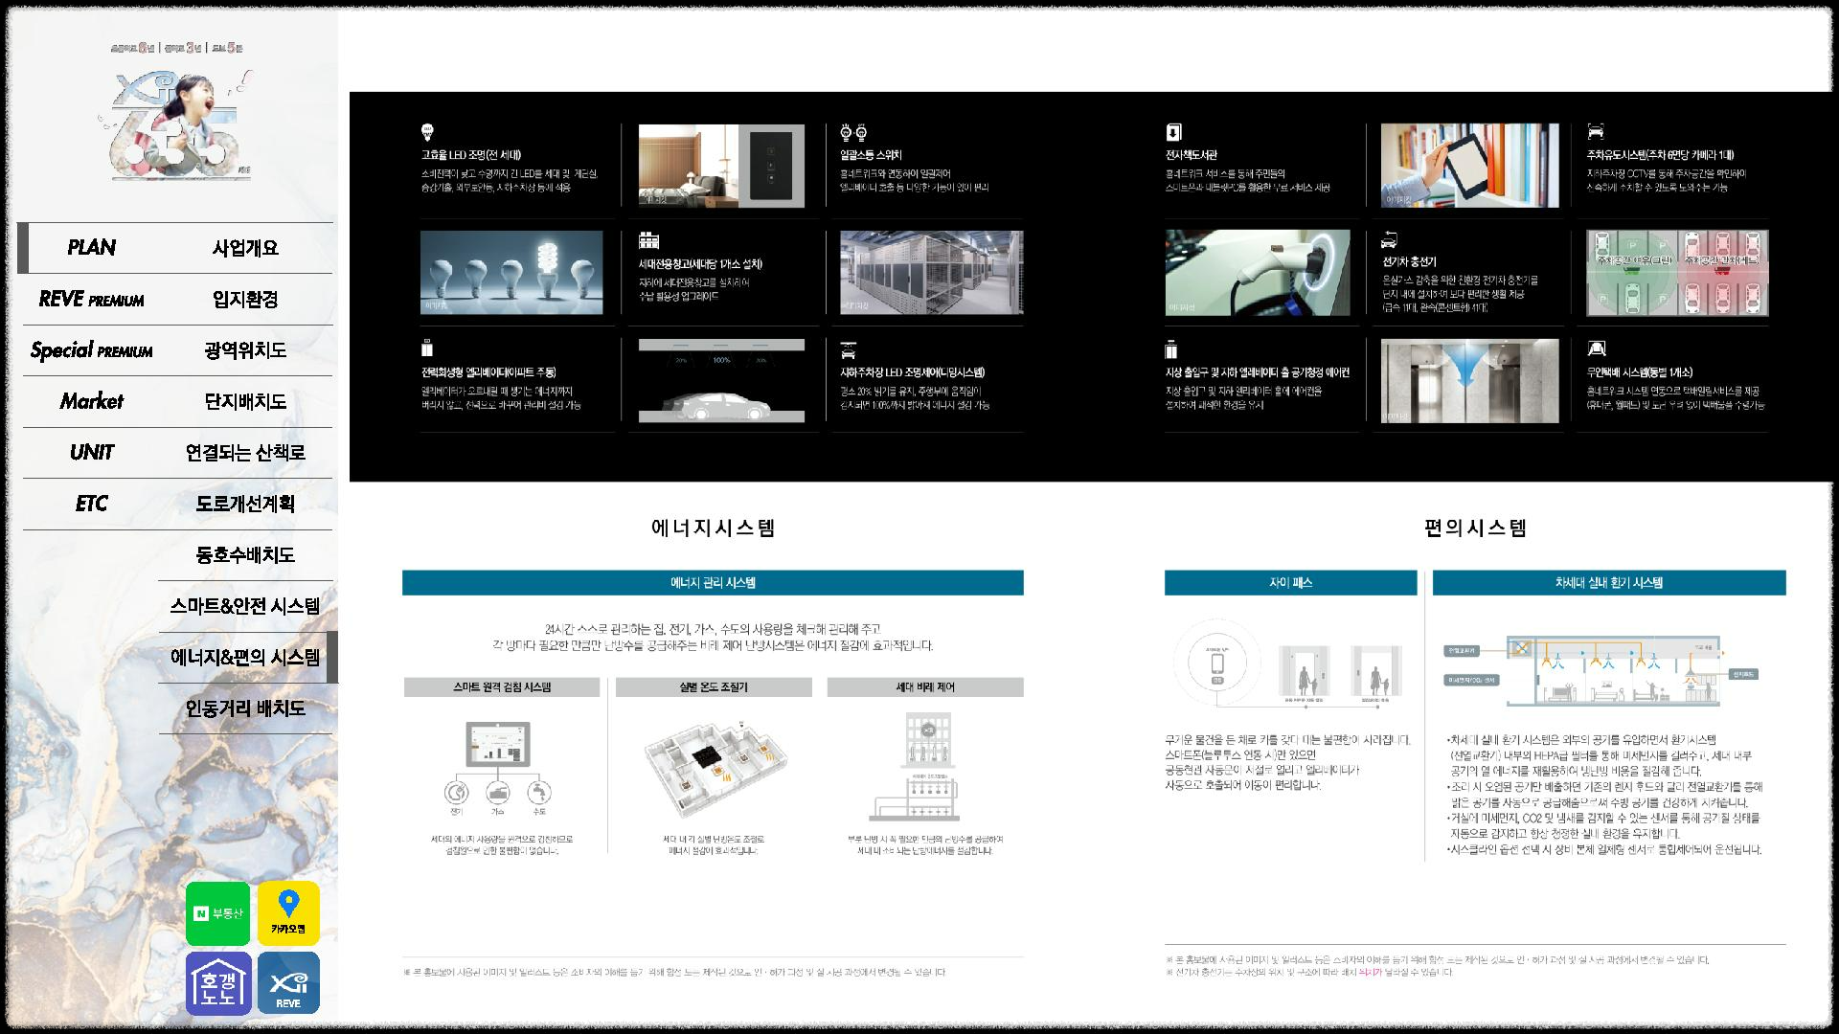The width and height of the screenshot is (1839, 1034).
Task: Open the Naver 부동산 green icon
Action: (x=218, y=913)
